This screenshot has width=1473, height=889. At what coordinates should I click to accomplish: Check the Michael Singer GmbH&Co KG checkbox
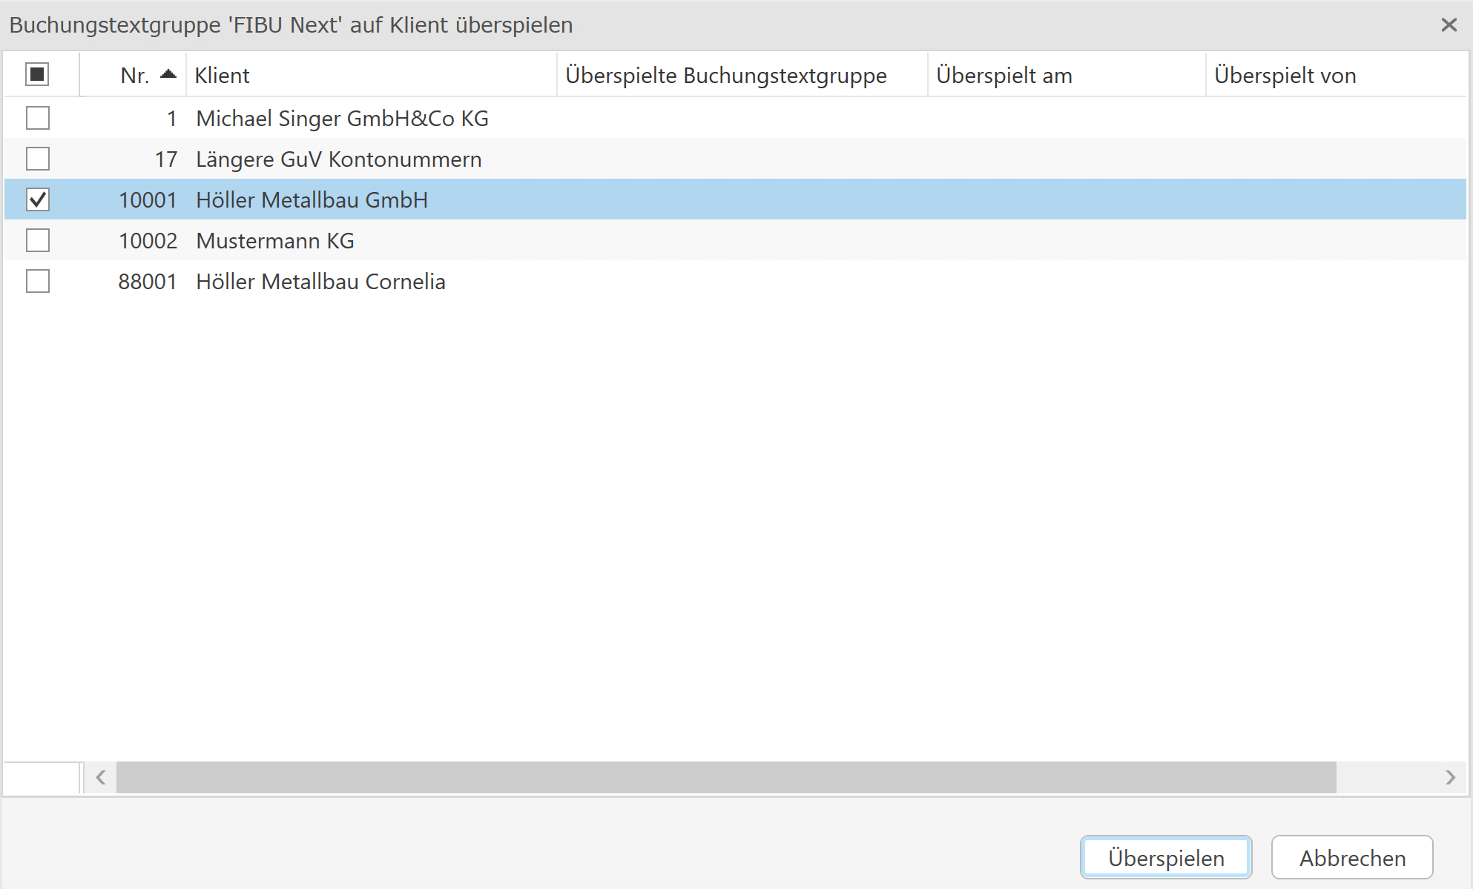pyautogui.click(x=38, y=118)
